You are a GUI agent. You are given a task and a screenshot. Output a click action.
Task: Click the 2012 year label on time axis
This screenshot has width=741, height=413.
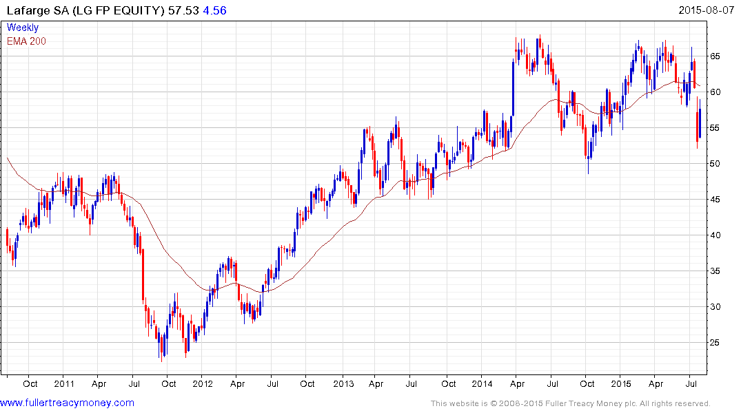[x=203, y=383]
